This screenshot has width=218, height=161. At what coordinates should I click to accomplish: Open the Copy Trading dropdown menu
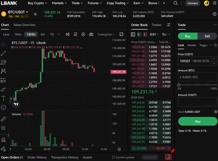(x=117, y=3)
